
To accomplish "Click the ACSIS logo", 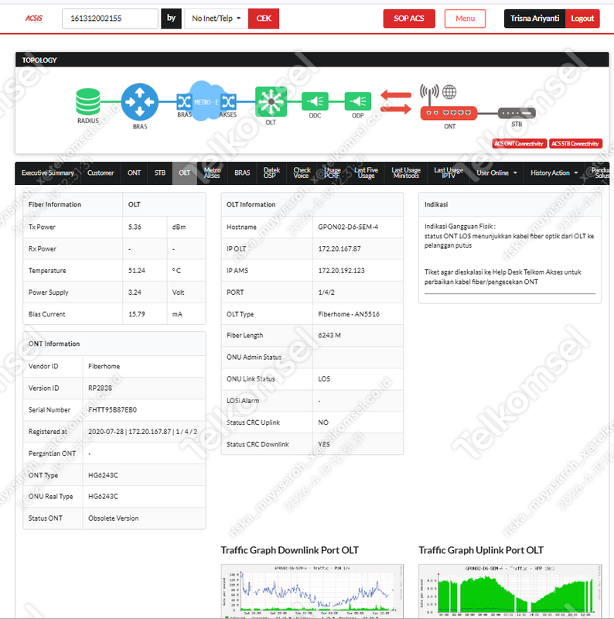I will tap(33, 18).
